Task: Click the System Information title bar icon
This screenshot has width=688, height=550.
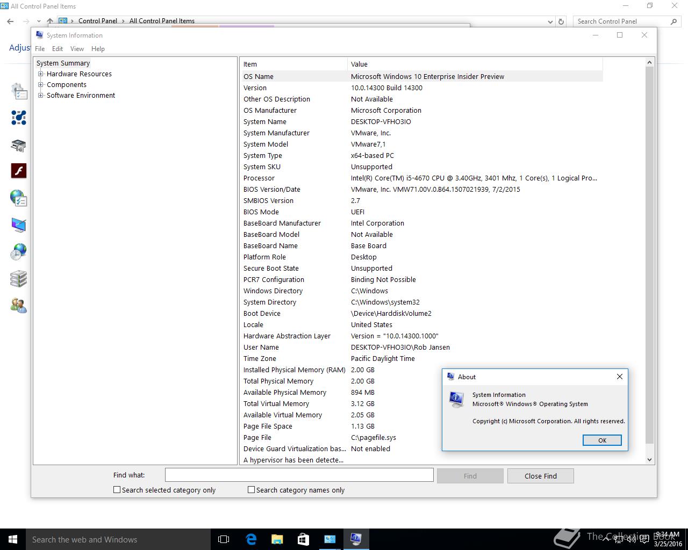Action: coord(40,35)
